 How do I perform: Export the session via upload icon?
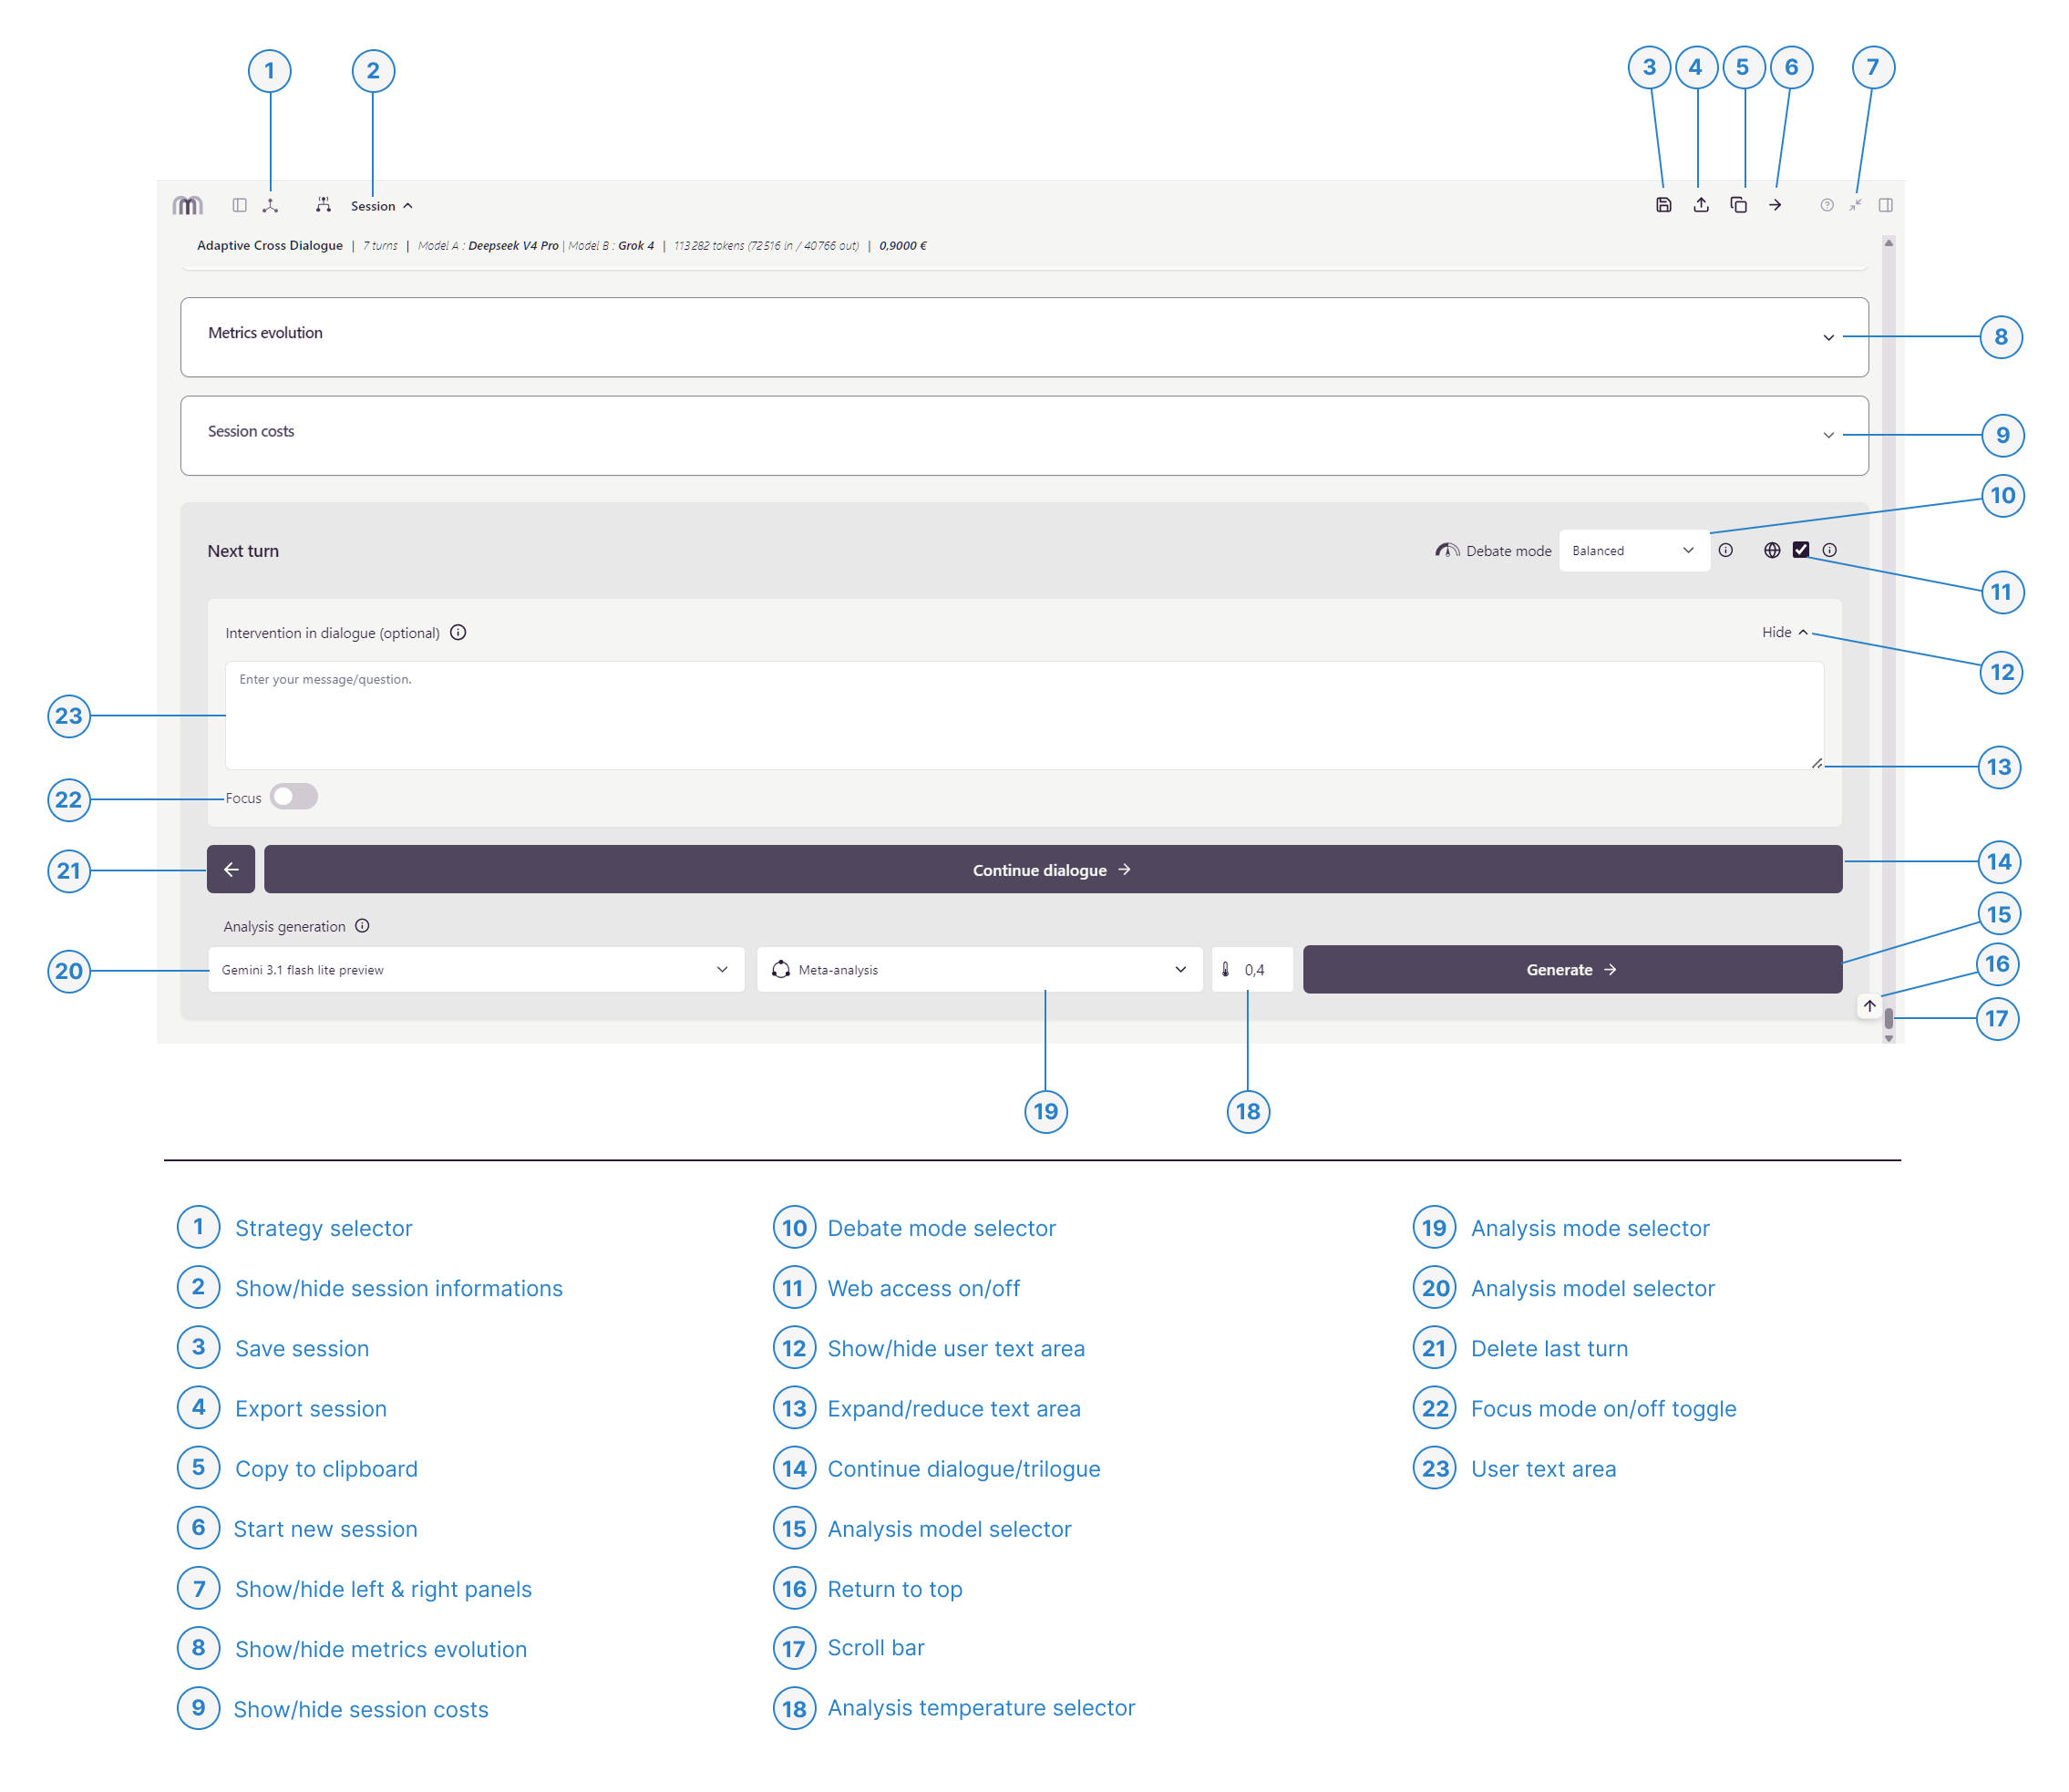[x=1700, y=205]
